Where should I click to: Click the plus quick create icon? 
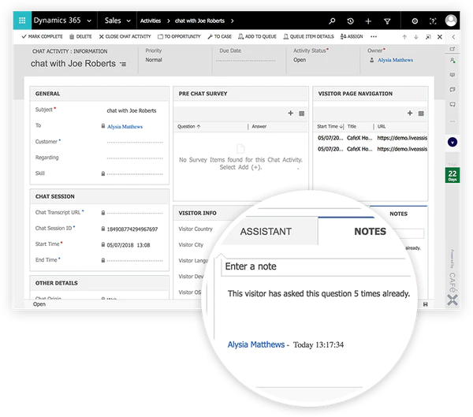(368, 20)
